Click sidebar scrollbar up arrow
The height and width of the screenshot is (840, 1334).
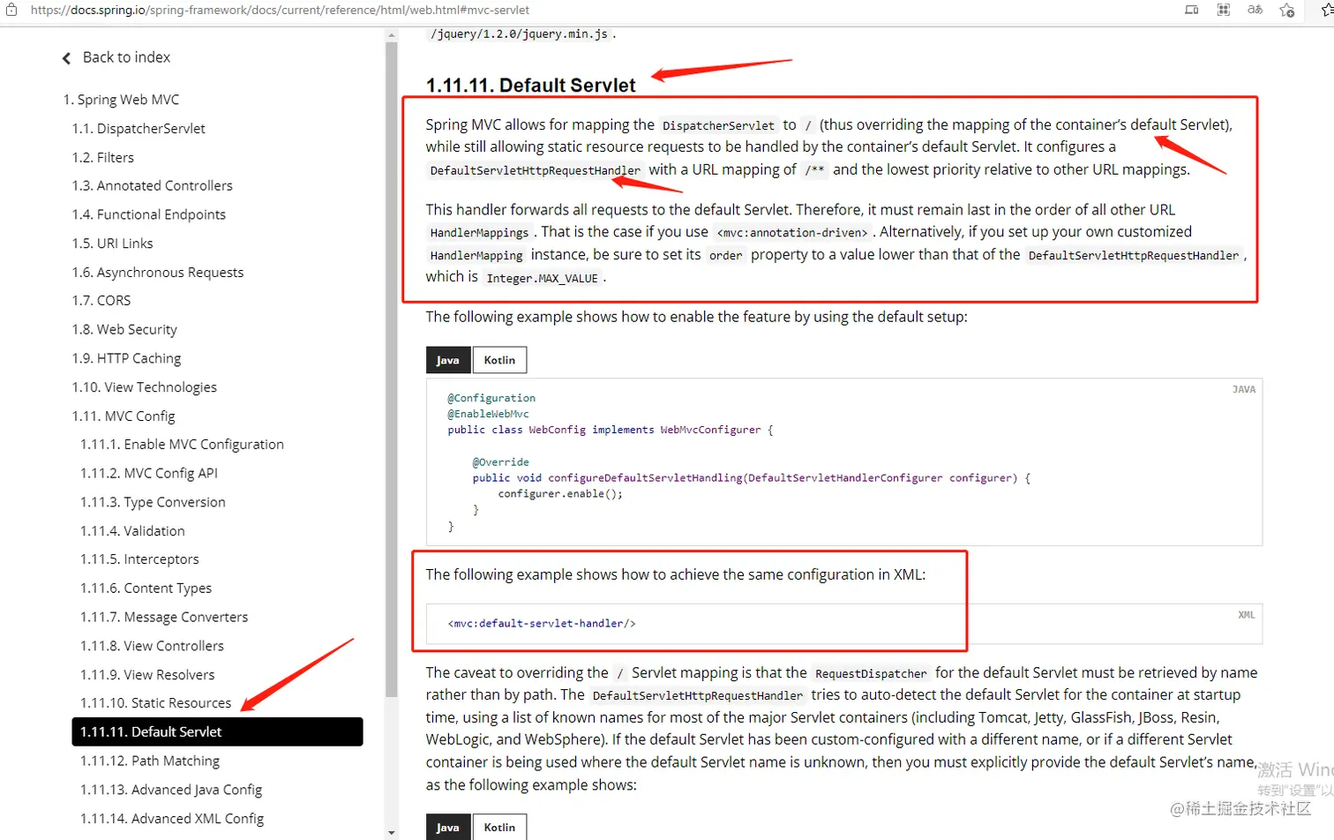click(392, 35)
